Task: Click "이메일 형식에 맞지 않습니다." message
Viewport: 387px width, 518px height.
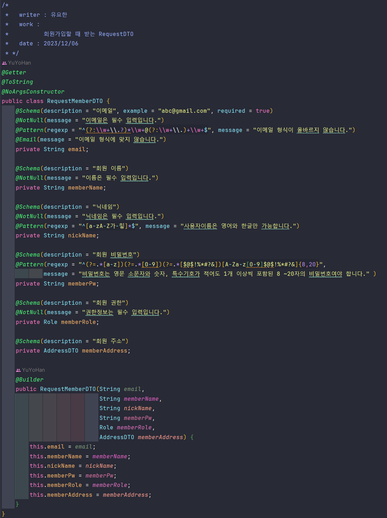Action: 119,140
